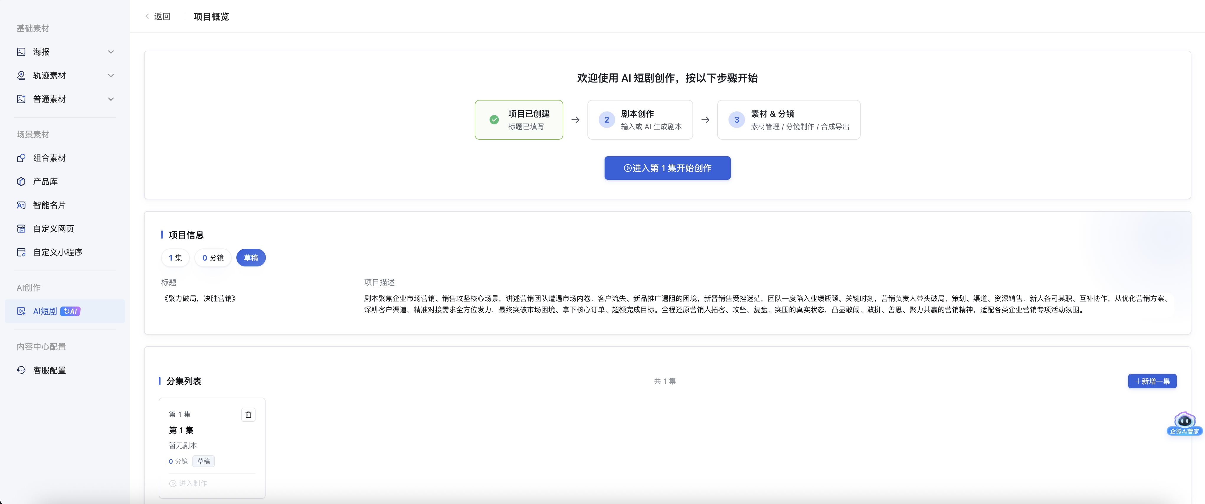The image size is (1205, 504).
Task: Click the 轨迹素材 track material icon
Action: (21, 75)
